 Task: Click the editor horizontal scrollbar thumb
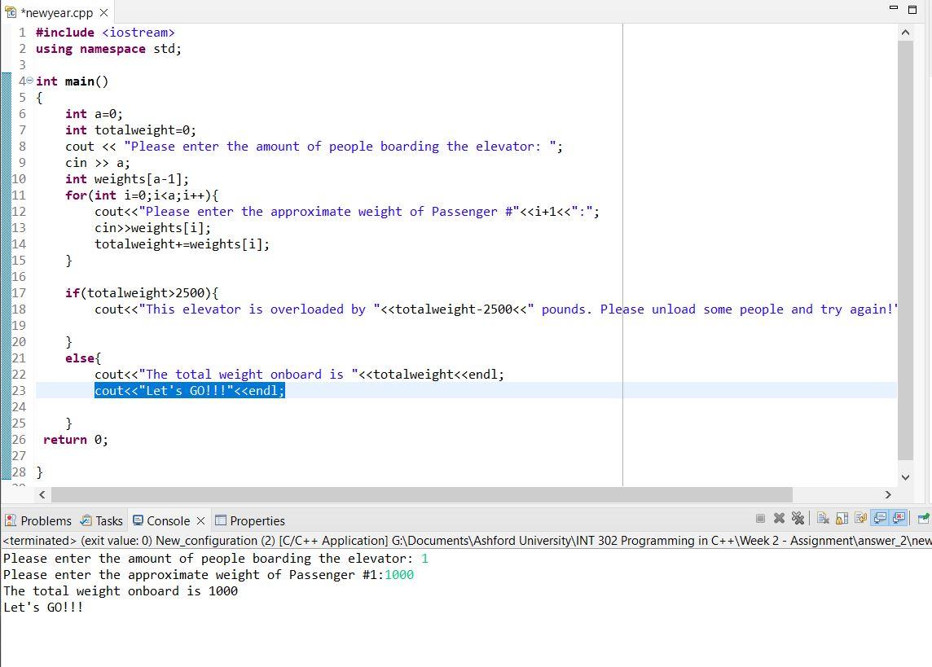coord(422,494)
